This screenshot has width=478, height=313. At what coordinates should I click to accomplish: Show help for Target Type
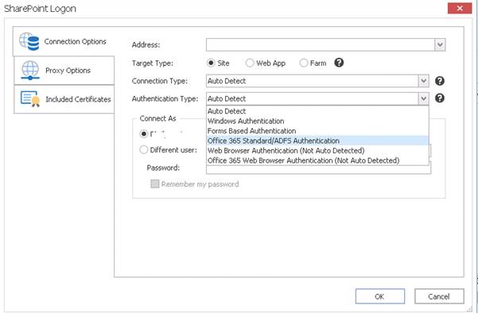pos(339,63)
